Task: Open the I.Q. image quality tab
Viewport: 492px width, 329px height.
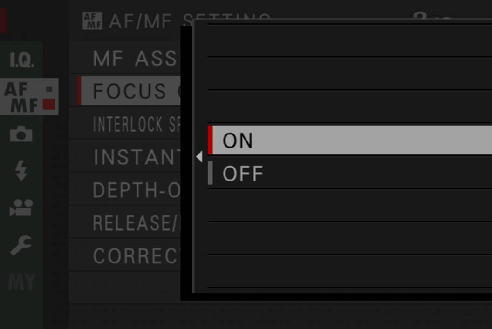Action: [21, 60]
